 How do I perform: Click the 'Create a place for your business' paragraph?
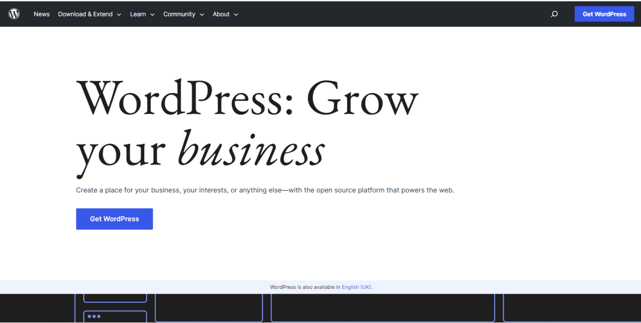coord(265,190)
